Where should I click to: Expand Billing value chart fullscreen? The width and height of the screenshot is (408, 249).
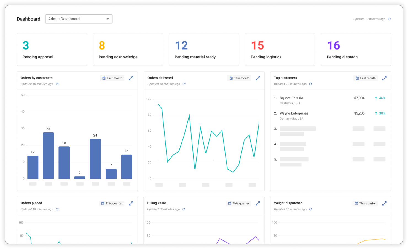pyautogui.click(x=258, y=204)
